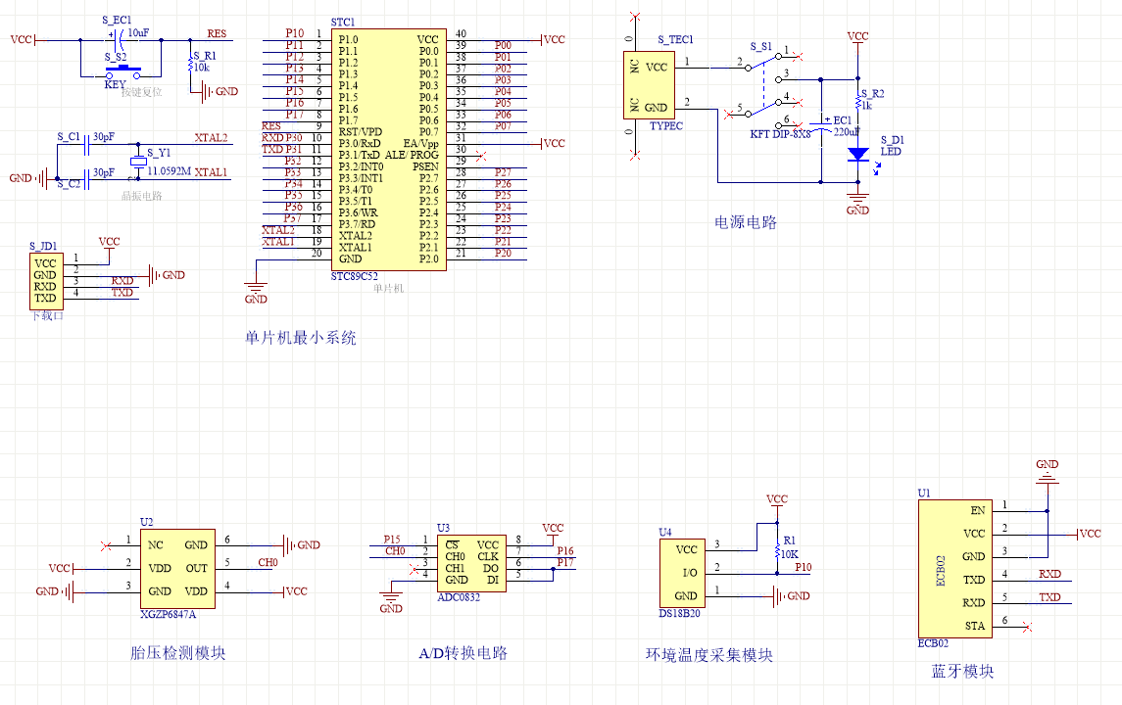Click the RXD P30 net label
The width and height of the screenshot is (1122, 705).
pyautogui.click(x=282, y=137)
